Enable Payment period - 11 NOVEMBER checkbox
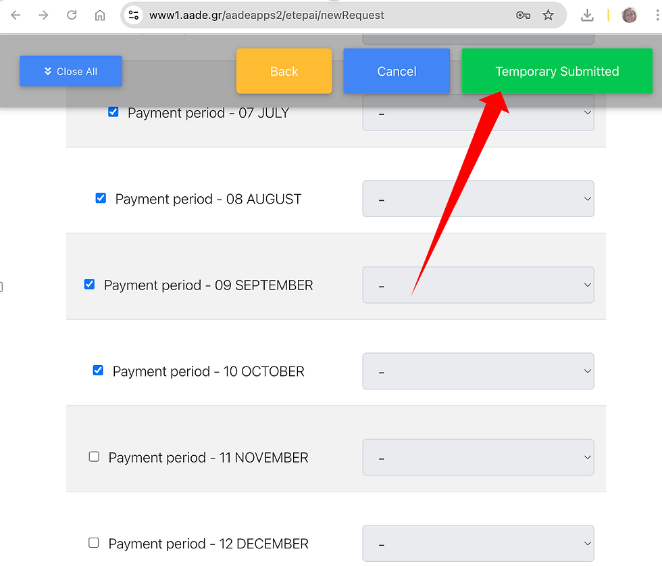 point(94,456)
